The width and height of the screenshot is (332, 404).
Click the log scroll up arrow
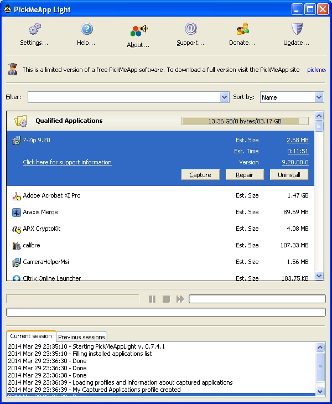(x=320, y=348)
